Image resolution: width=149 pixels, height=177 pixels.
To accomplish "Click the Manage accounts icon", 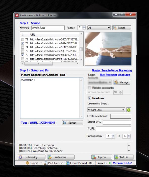I will click(116, 82).
